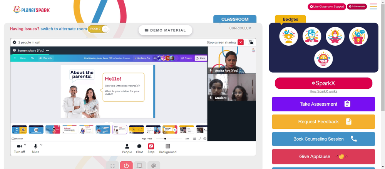This screenshot has height=169, width=385.
Task: Click View only mode in Canva
Action: tap(45, 58)
